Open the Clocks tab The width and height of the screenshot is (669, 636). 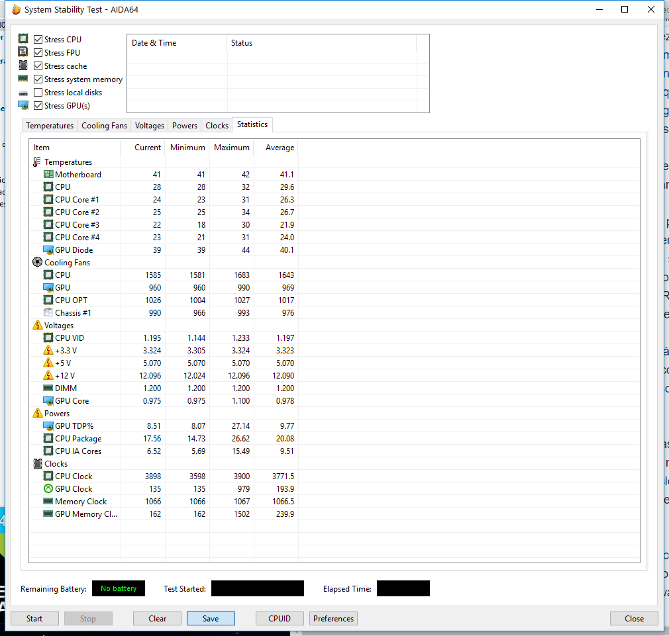217,125
